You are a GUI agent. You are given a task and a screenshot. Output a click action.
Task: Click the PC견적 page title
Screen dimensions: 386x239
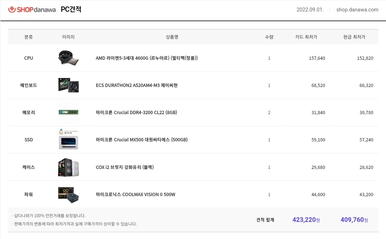71,9
